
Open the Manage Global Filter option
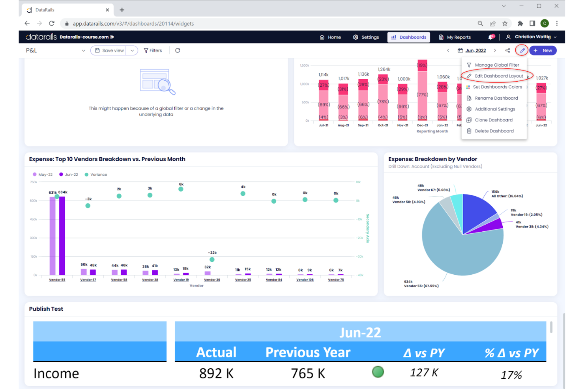tap(497, 65)
